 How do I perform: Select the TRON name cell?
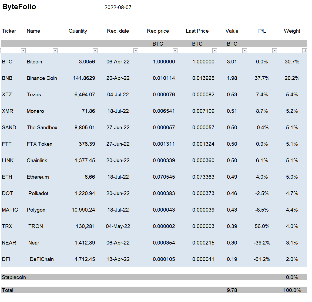(x=36, y=226)
